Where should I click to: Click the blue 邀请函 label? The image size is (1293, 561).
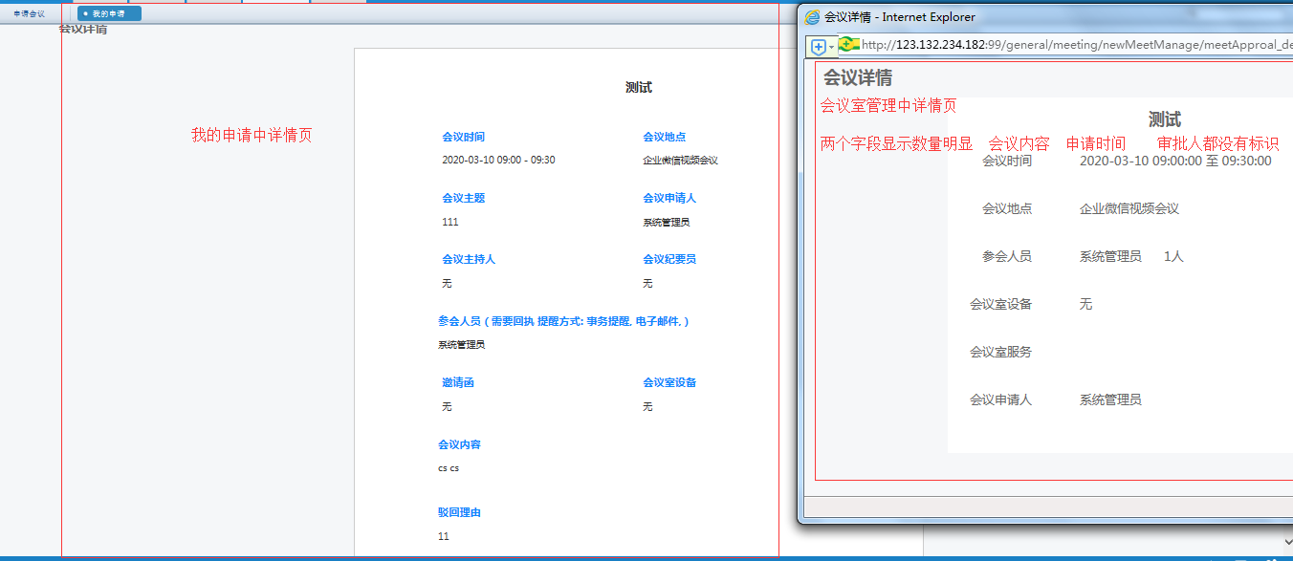click(457, 382)
